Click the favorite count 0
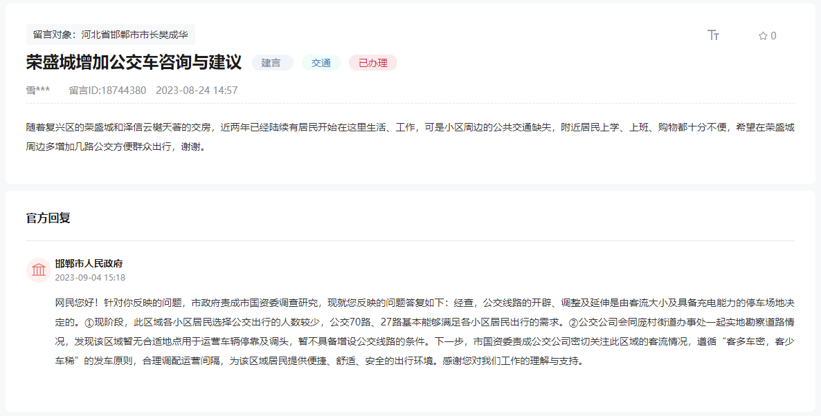Viewport: 821px width, 416px height. 773,35
